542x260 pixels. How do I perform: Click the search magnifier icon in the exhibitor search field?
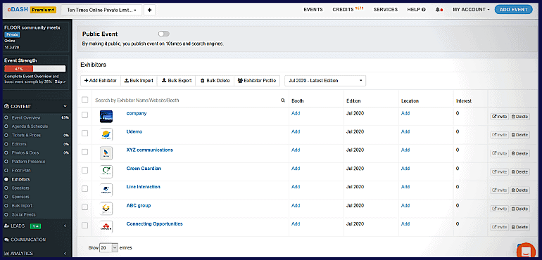pyautogui.click(x=283, y=100)
